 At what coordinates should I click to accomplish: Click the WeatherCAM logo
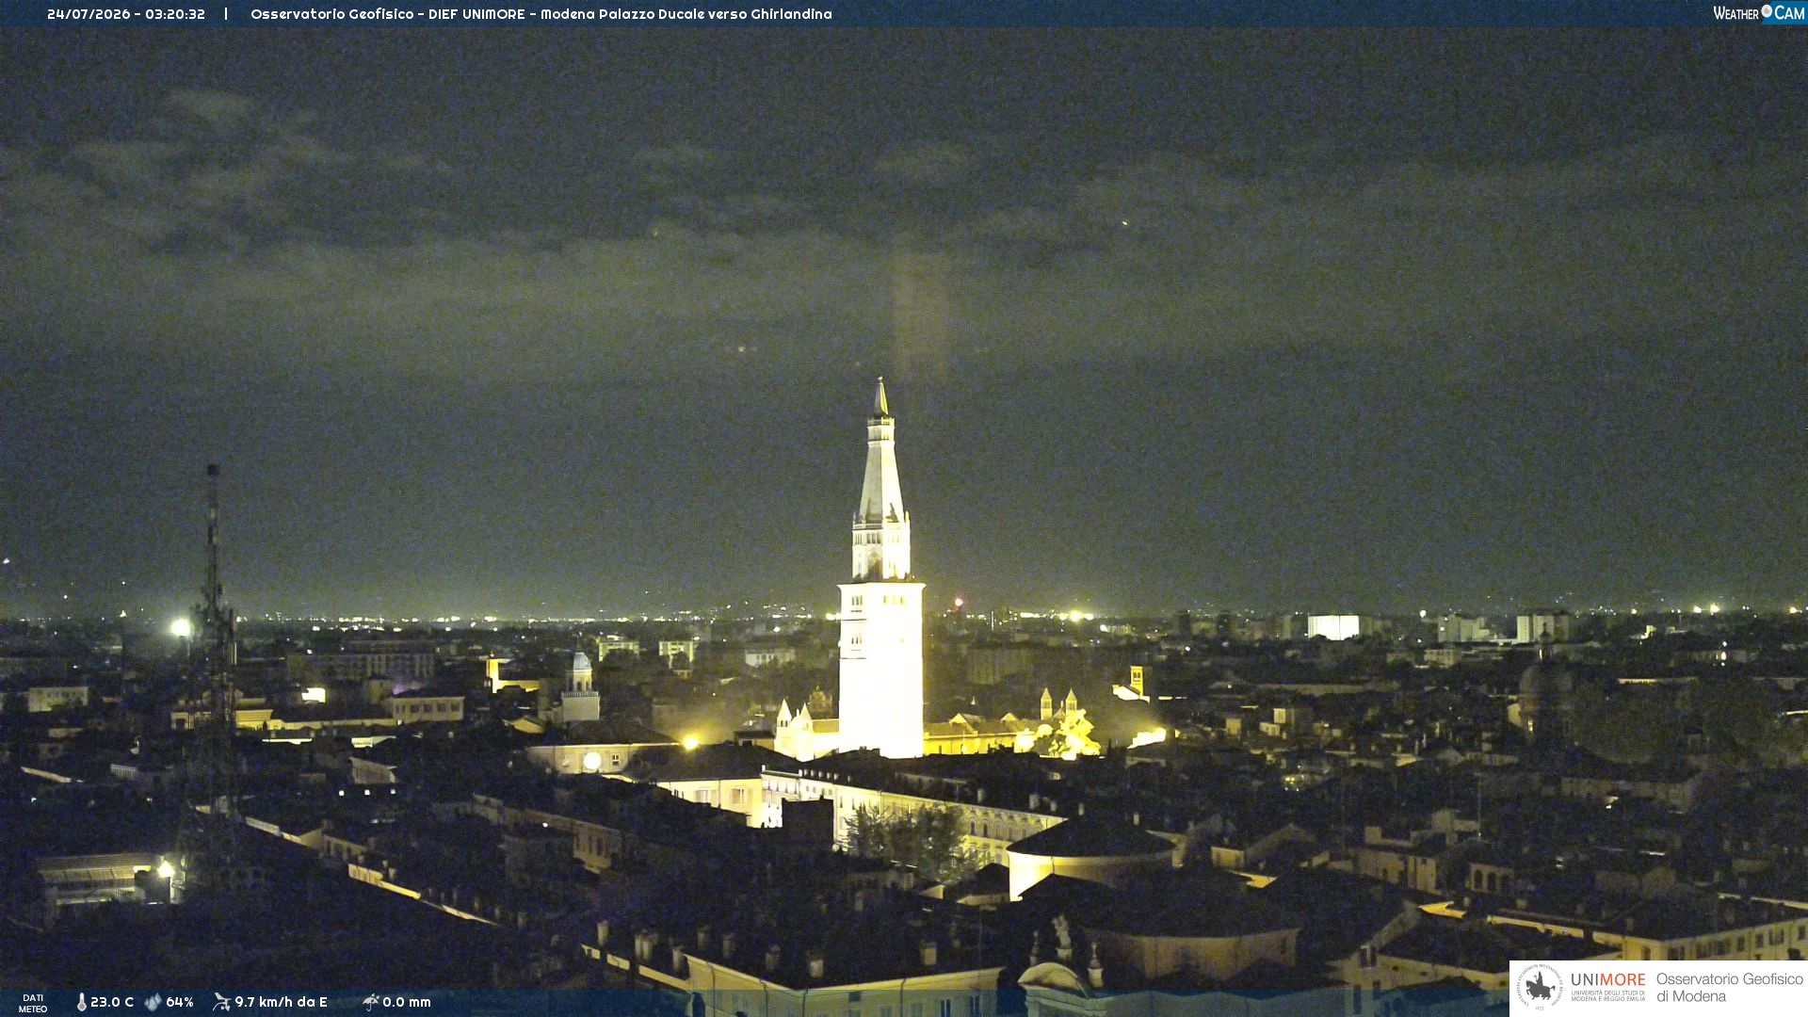(x=1758, y=13)
